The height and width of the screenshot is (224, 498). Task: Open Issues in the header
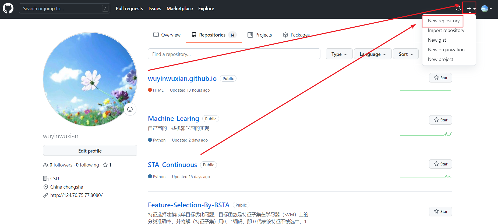pyautogui.click(x=155, y=9)
